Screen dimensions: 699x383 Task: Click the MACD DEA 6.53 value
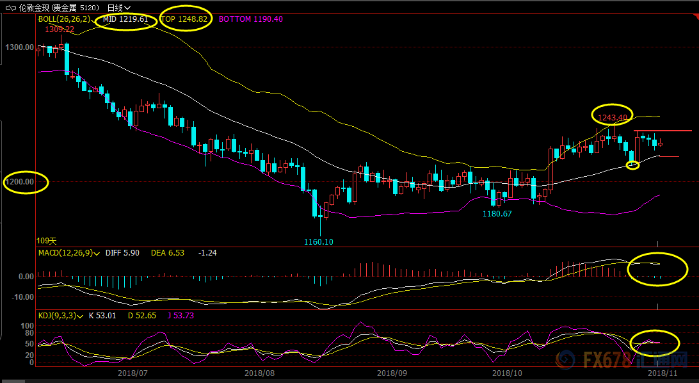pyautogui.click(x=168, y=254)
